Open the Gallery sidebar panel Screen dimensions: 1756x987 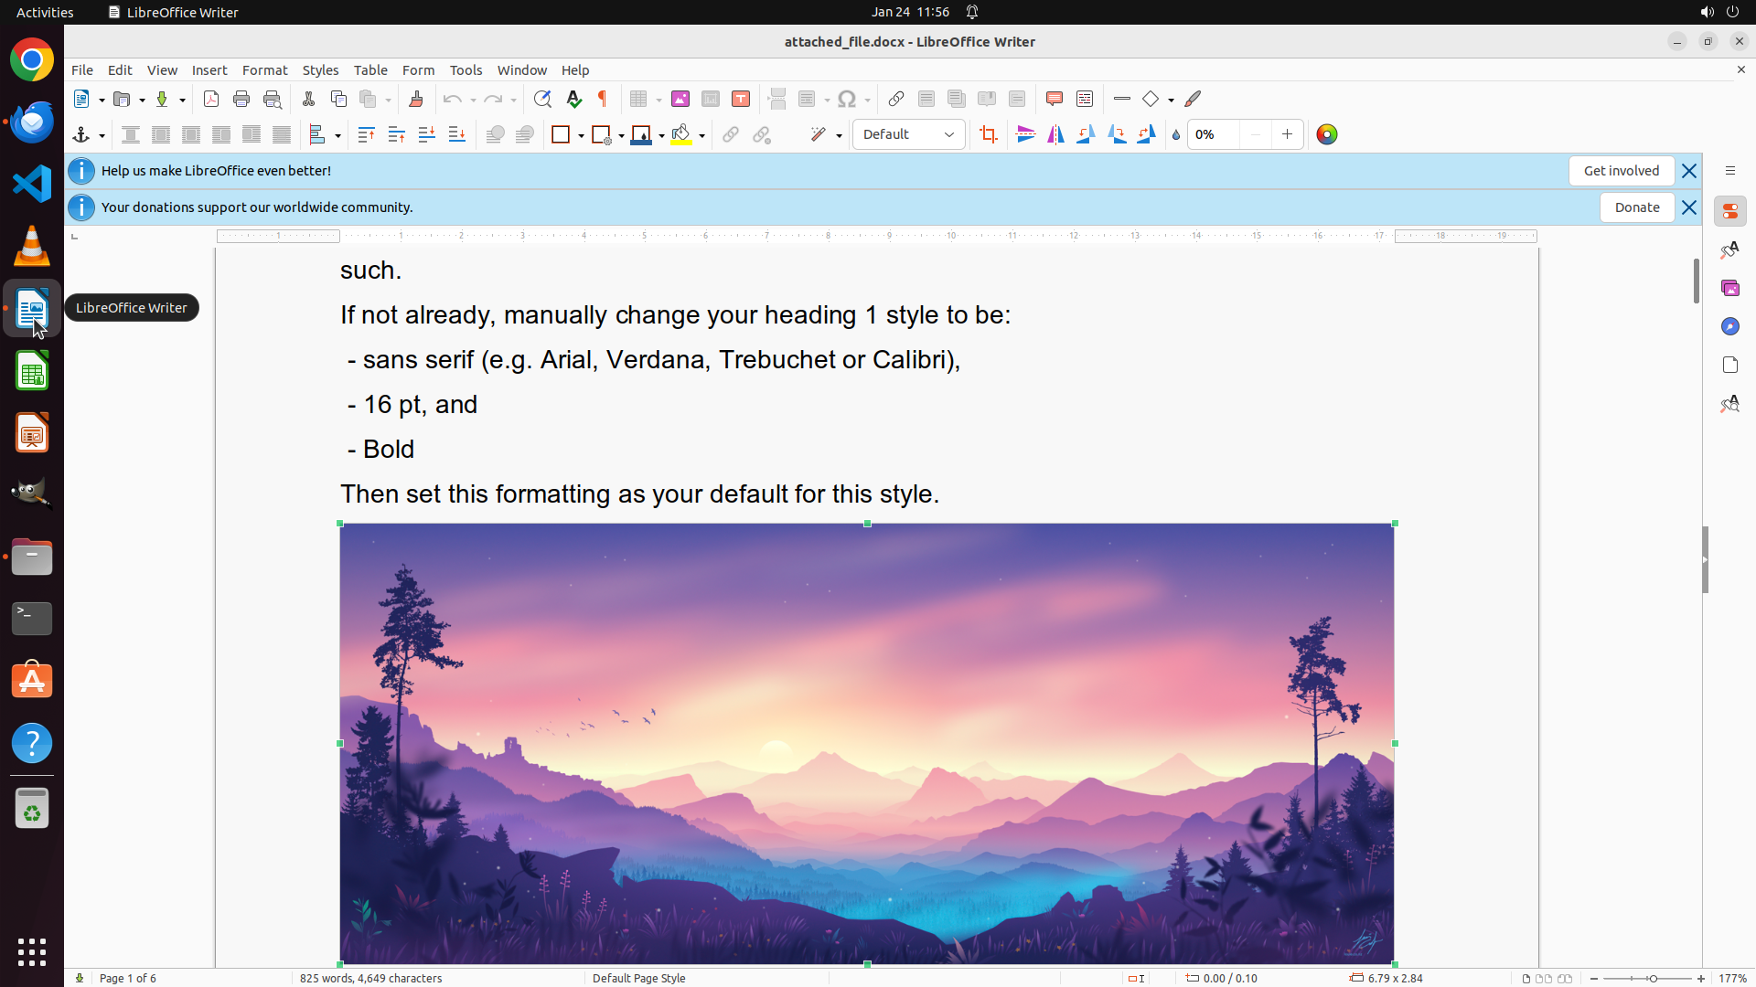pos(1729,289)
